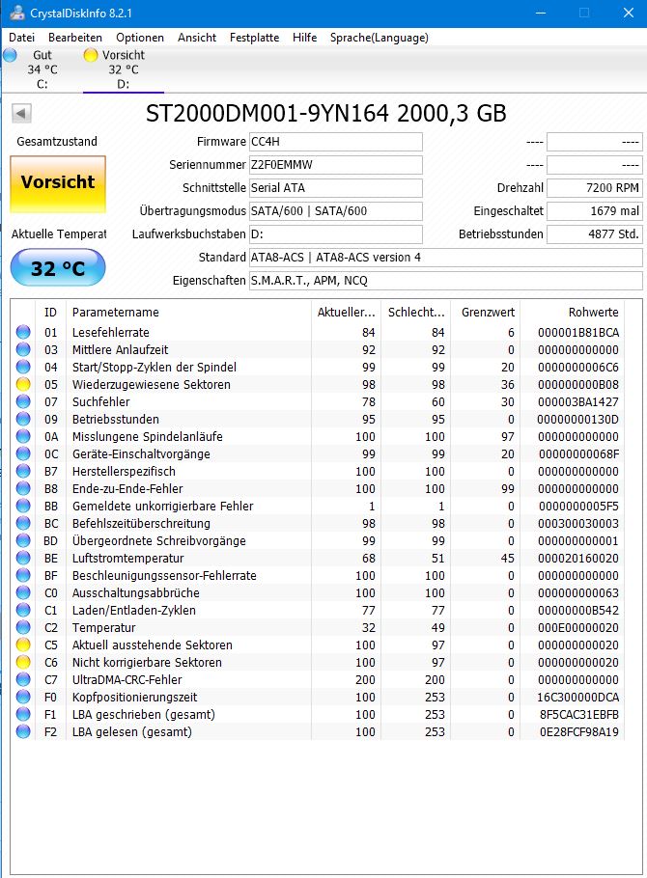
Task: Minimize the CrystalDiskInfo window
Action: tap(541, 13)
